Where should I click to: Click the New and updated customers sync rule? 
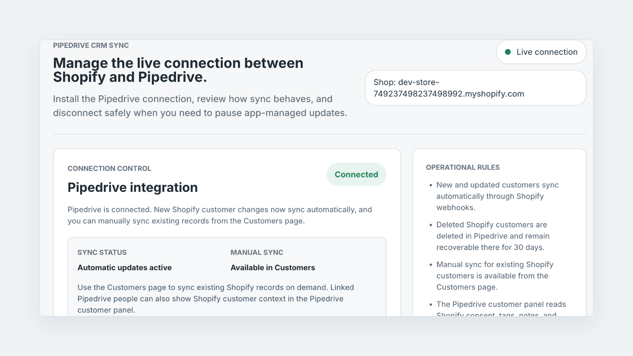[x=498, y=196]
